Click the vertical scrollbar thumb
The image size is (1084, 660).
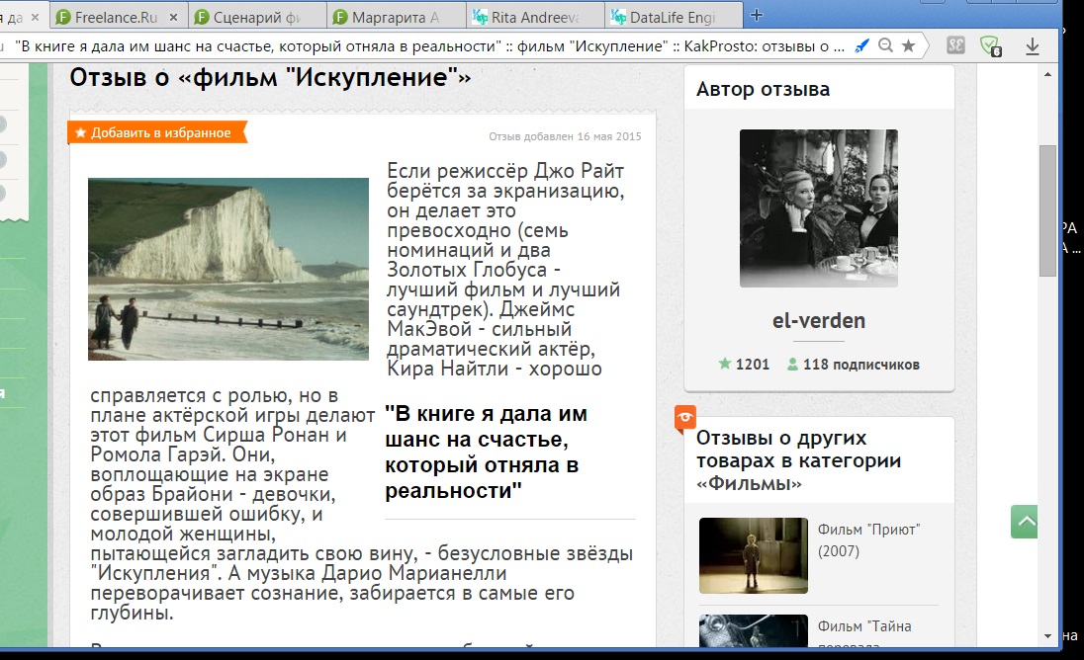point(1048,210)
